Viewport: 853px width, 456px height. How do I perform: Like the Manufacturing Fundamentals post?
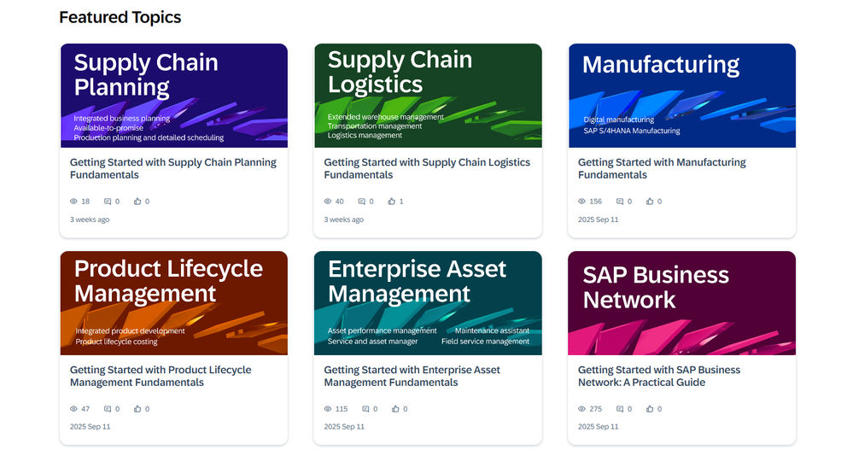pos(650,202)
